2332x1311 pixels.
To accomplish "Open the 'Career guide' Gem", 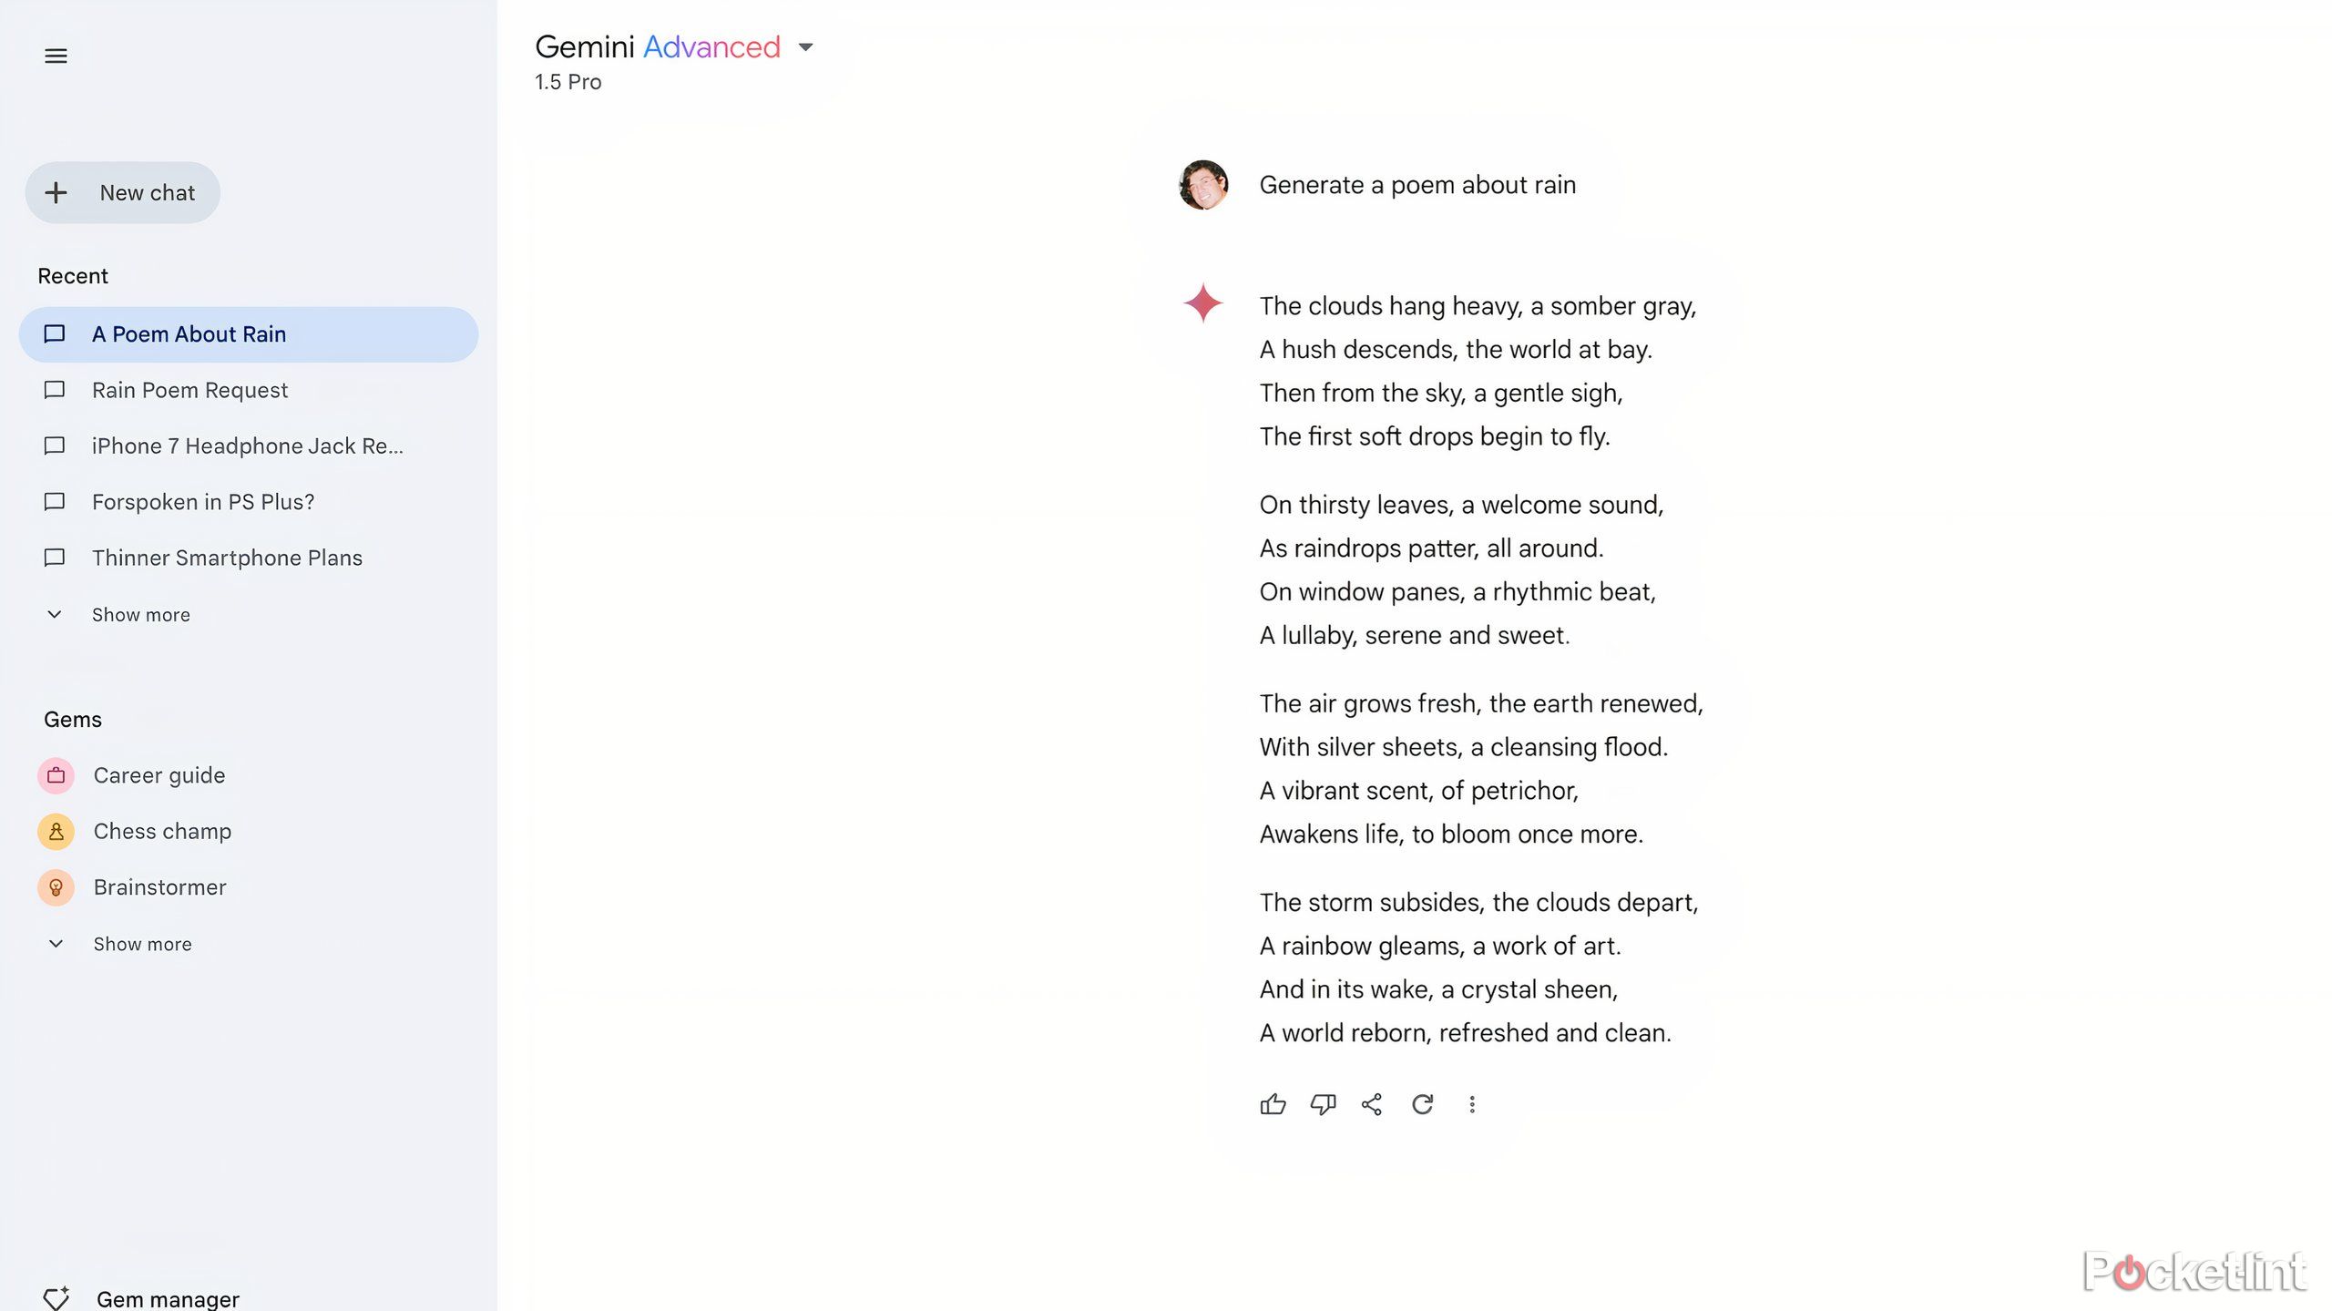I will pyautogui.click(x=157, y=774).
